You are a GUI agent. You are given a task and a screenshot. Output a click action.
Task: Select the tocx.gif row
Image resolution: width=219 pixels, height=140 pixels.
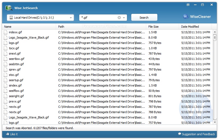pos(107,48)
